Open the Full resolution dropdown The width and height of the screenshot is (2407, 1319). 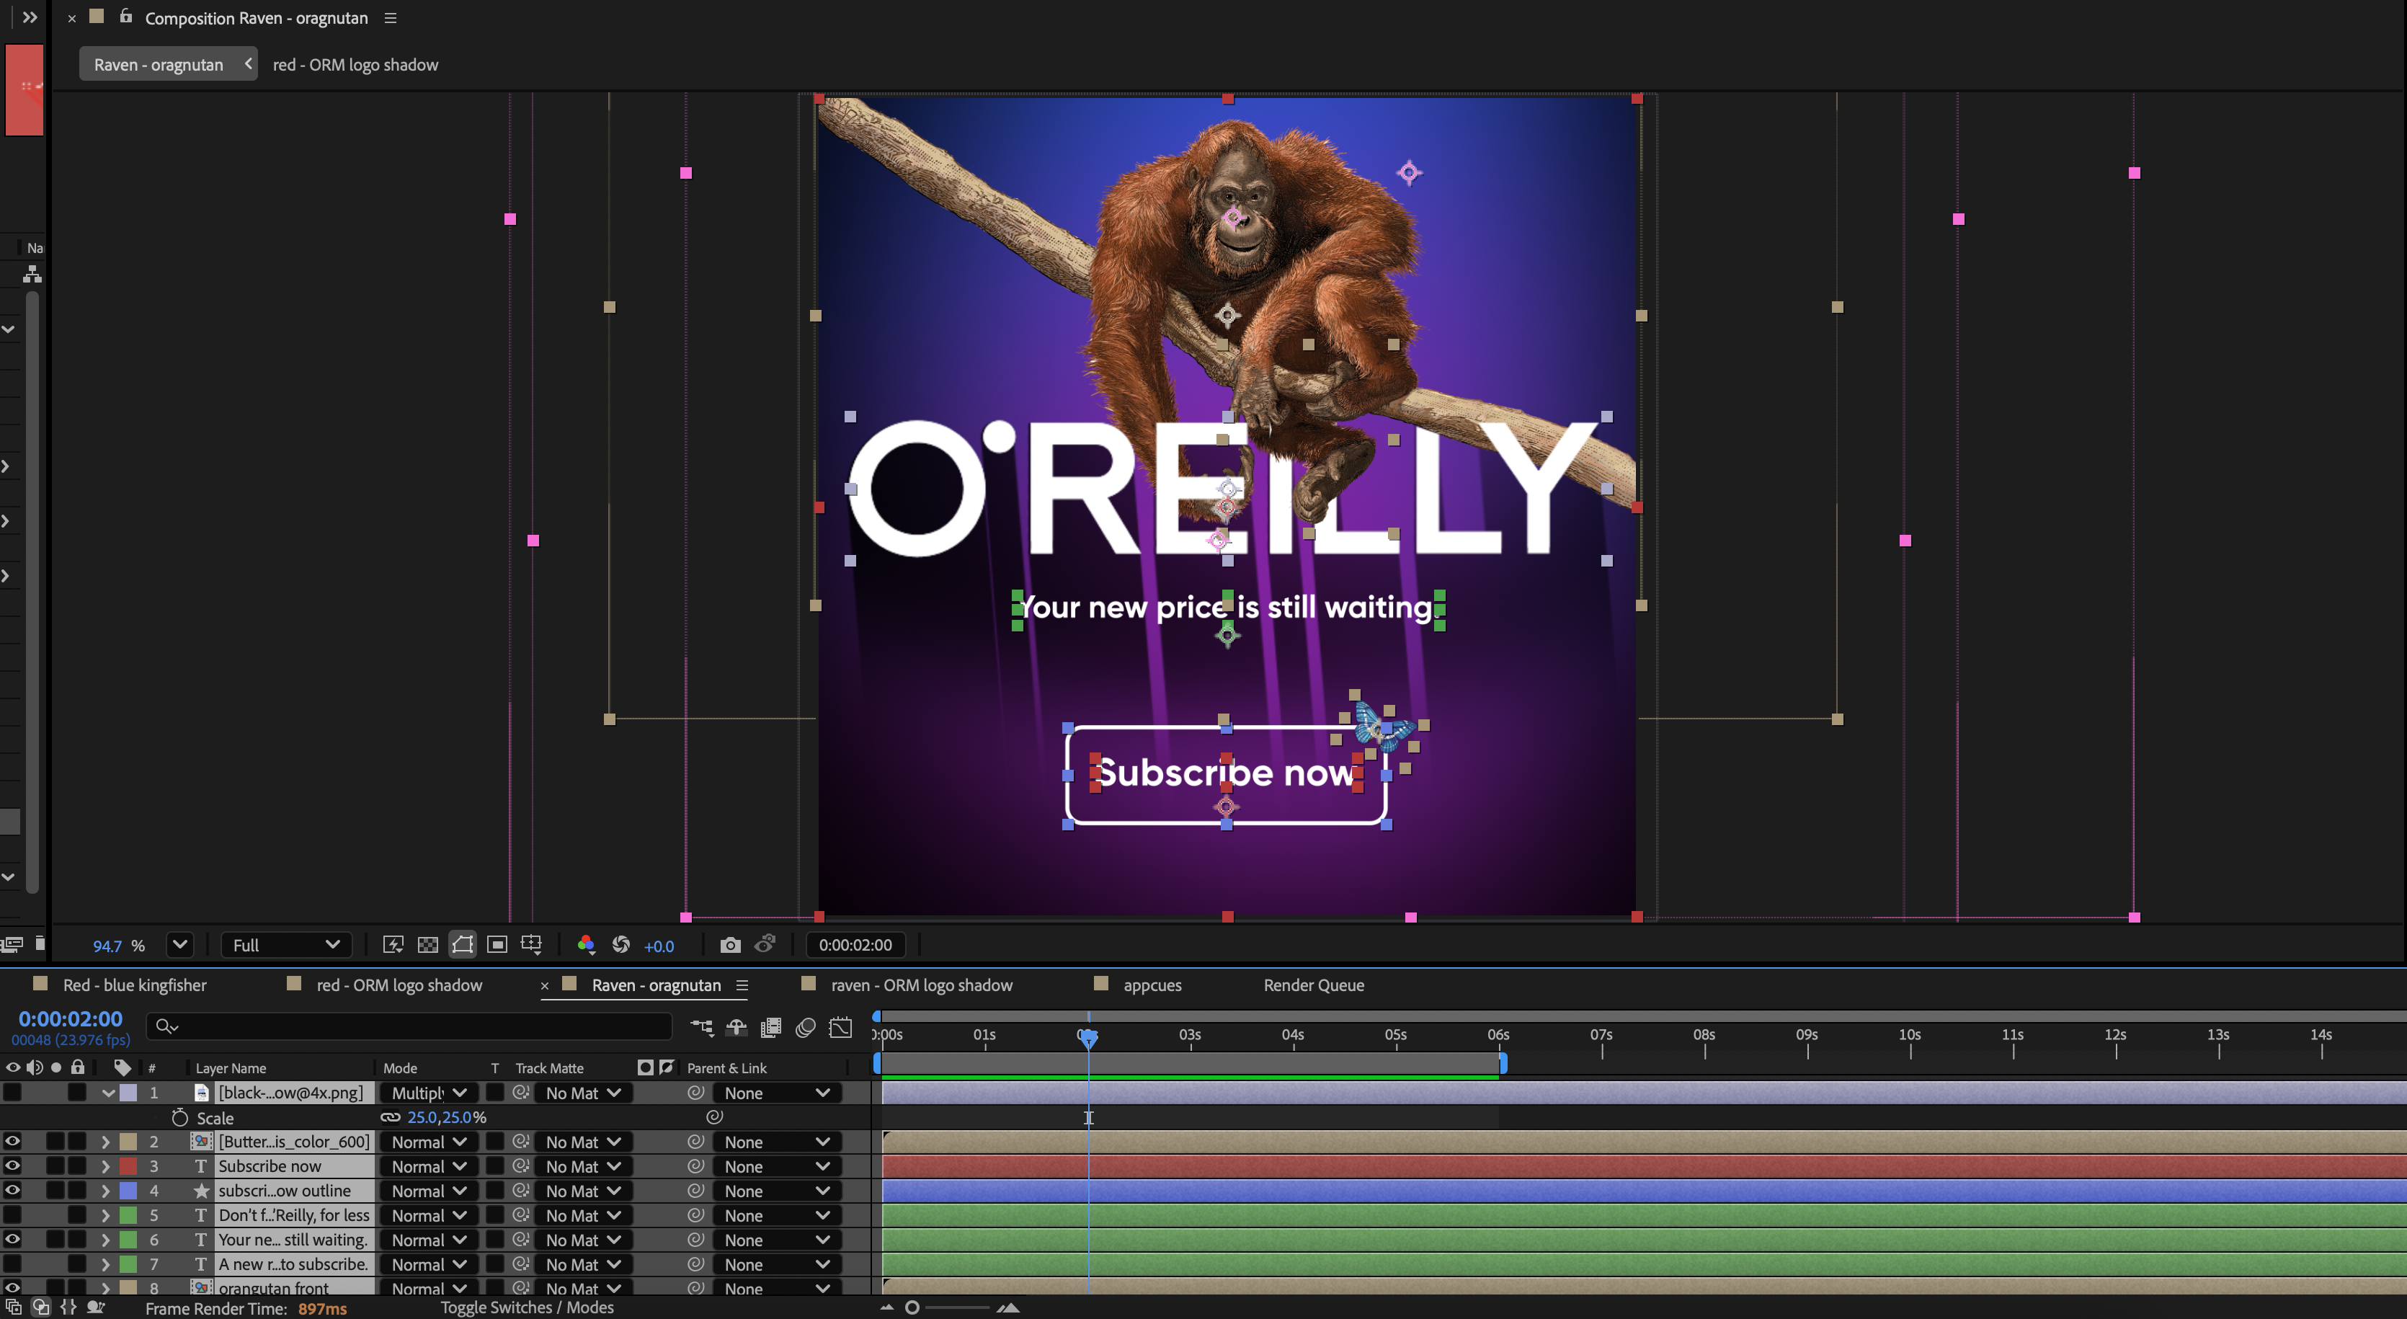coord(285,945)
